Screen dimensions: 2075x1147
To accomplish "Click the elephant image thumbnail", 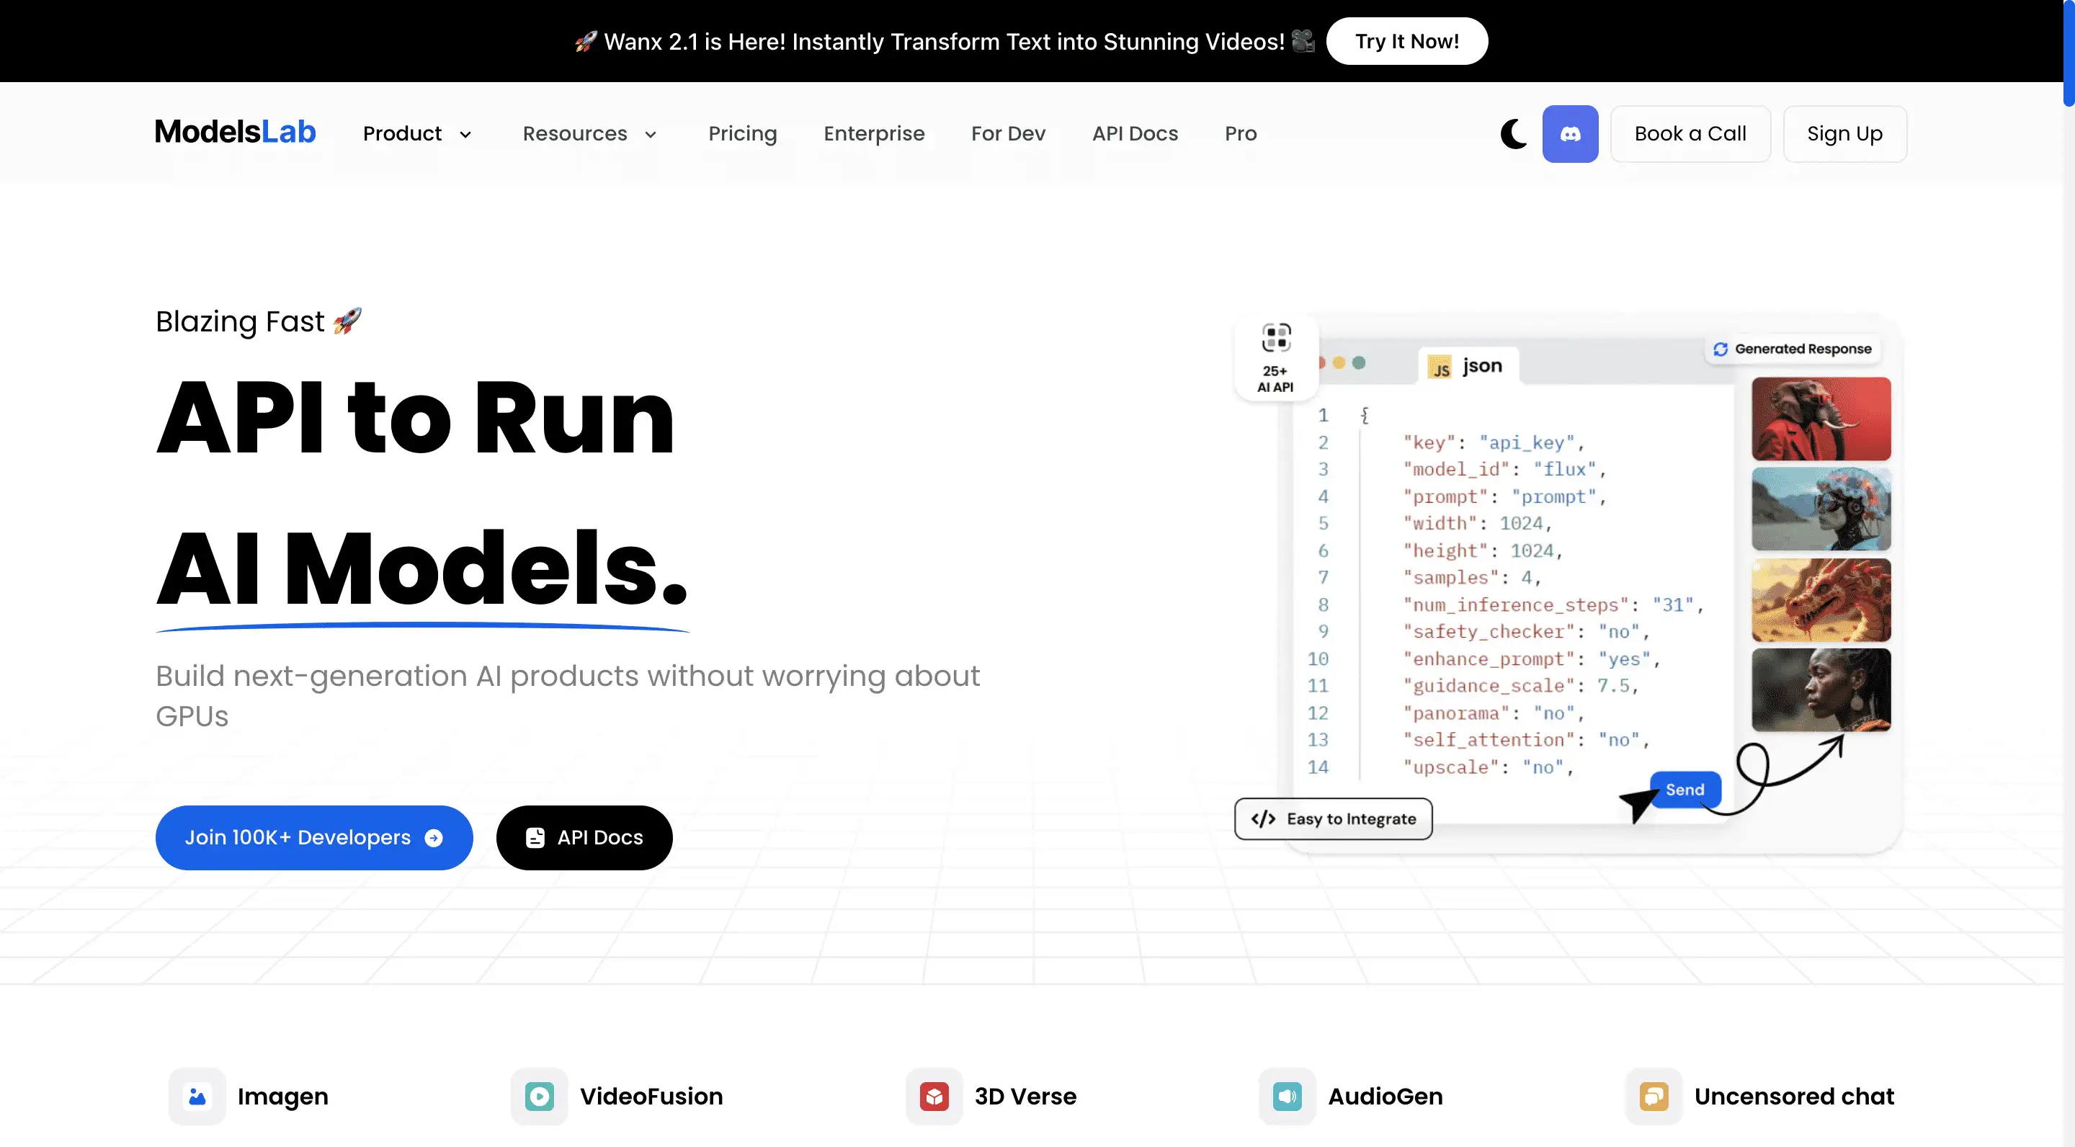I will click(x=1822, y=418).
